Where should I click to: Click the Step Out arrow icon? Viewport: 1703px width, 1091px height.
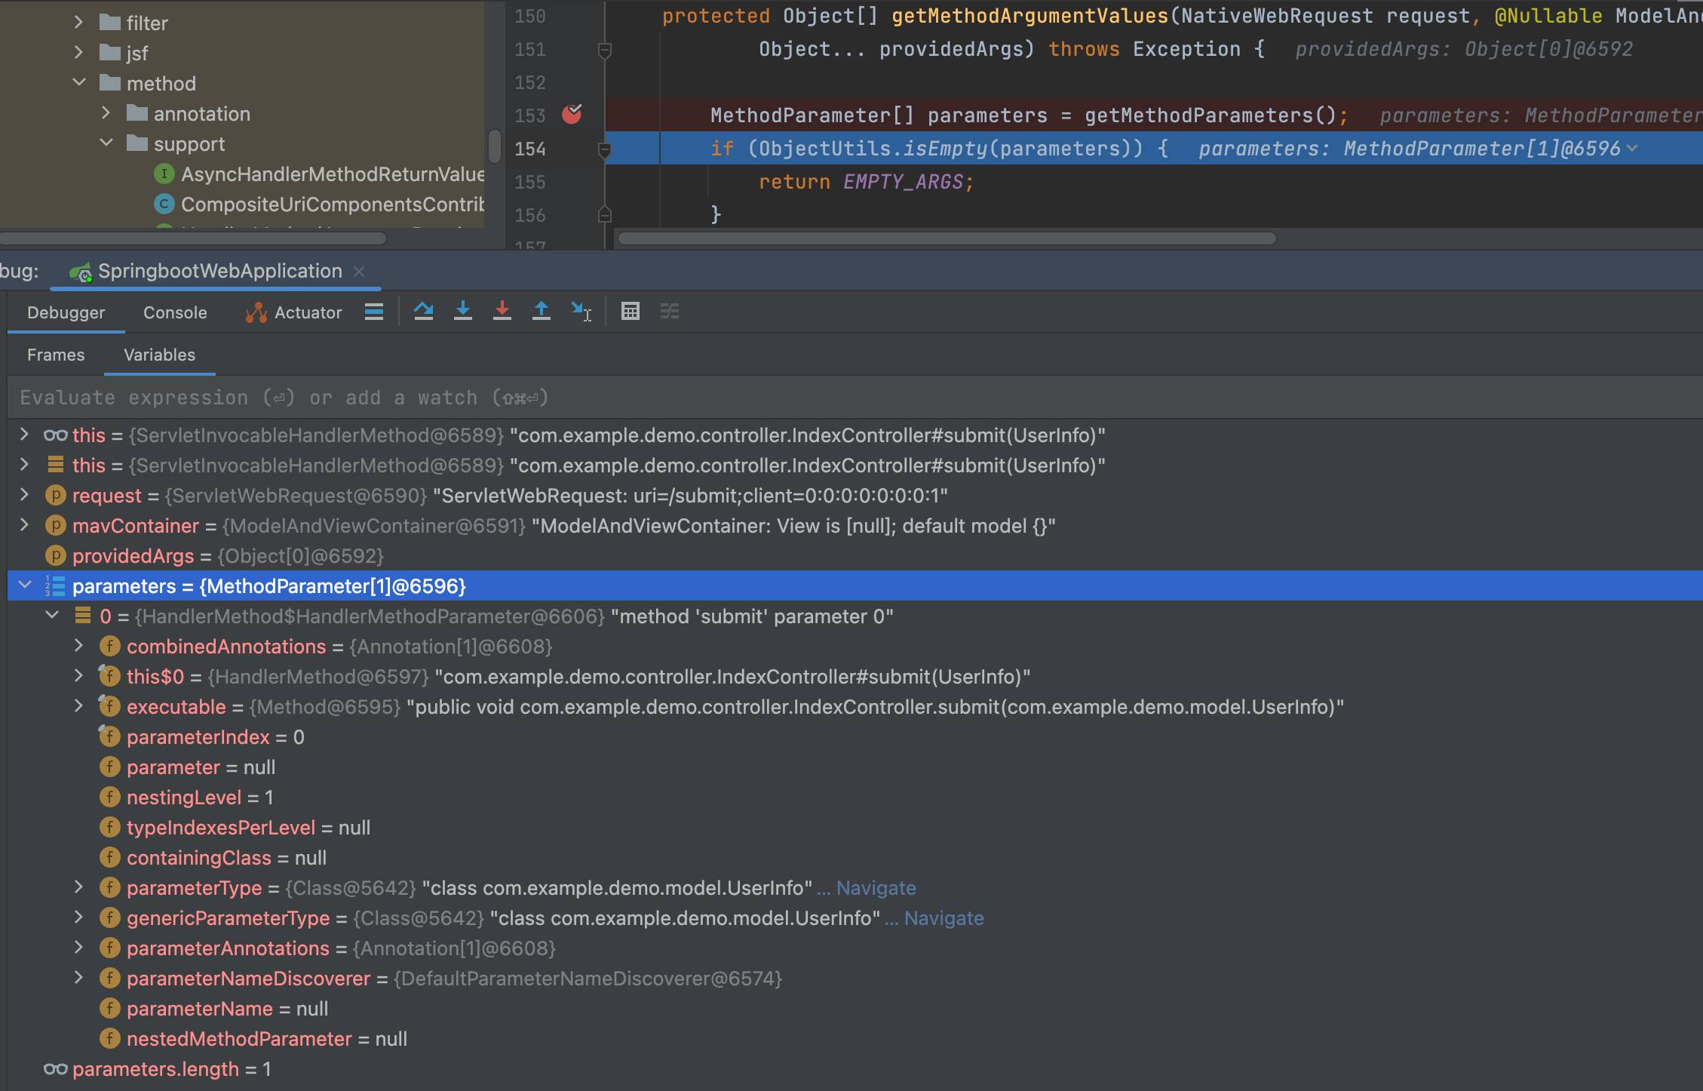click(x=542, y=312)
